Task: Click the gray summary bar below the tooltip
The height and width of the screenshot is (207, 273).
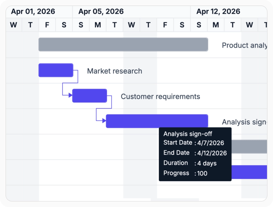Action: click(249, 147)
